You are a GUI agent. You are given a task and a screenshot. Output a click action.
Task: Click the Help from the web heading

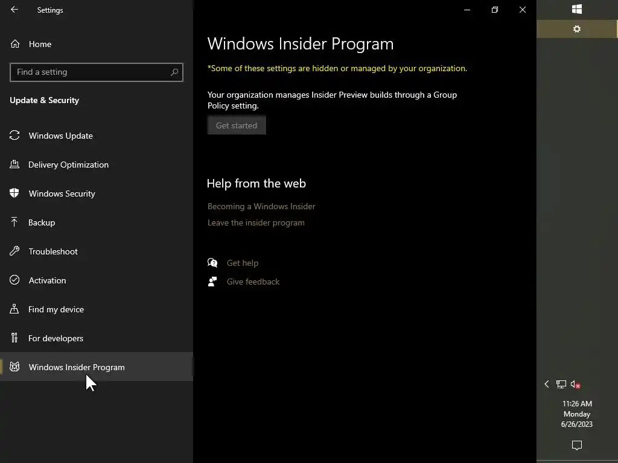[256, 183]
